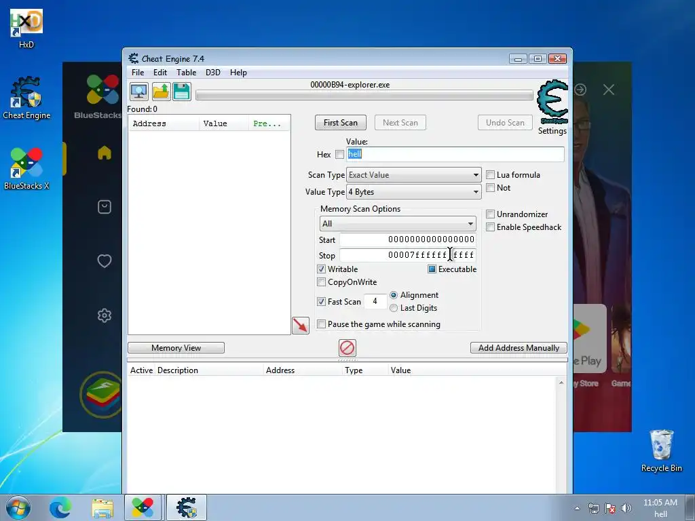Click the address list scrollbar up arrow

coord(561,383)
